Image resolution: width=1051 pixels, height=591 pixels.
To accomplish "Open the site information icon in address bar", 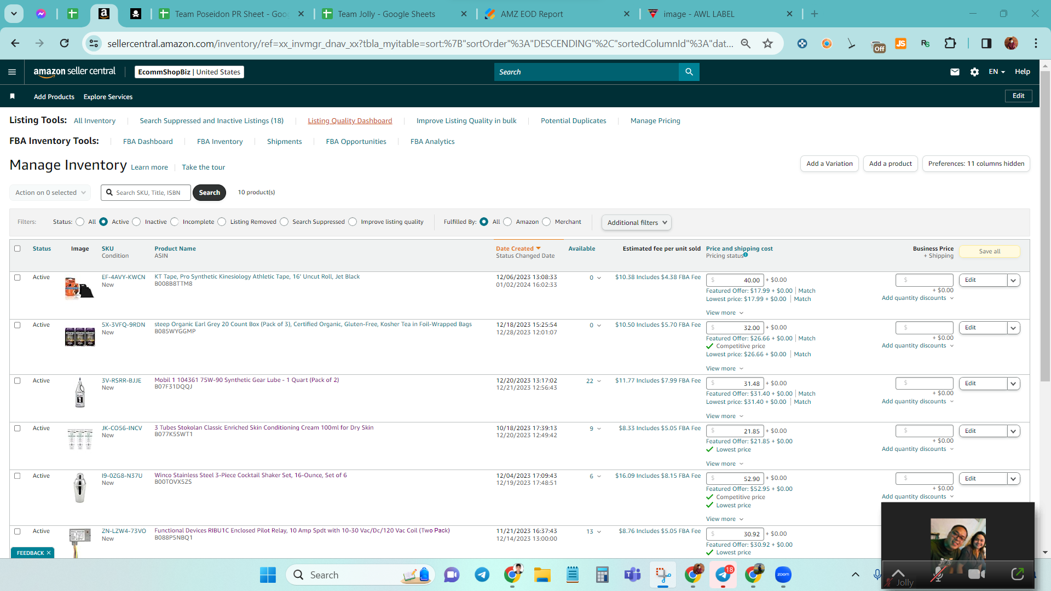I will (94, 43).
